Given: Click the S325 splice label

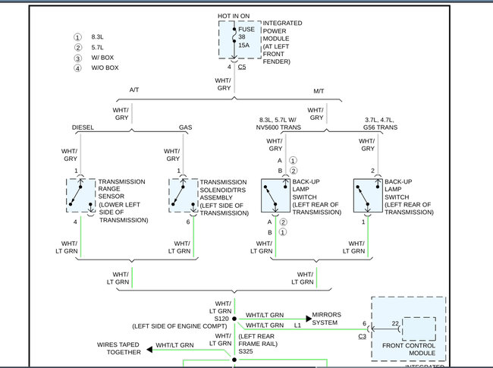Looking at the screenshot, I should (246, 351).
